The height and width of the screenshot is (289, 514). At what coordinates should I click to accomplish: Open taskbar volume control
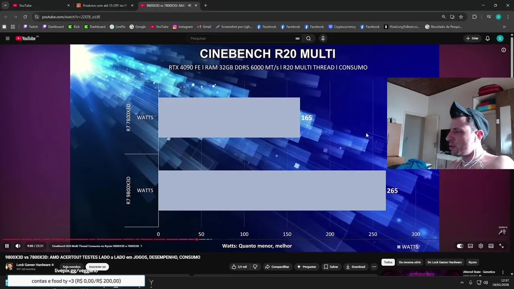pos(485,283)
